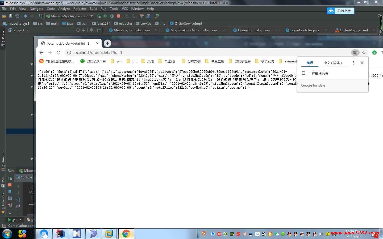Rerun MiaoshaSys3Application from the top toolbar
This screenshot has width=383, height=239.
[x=99, y=16]
